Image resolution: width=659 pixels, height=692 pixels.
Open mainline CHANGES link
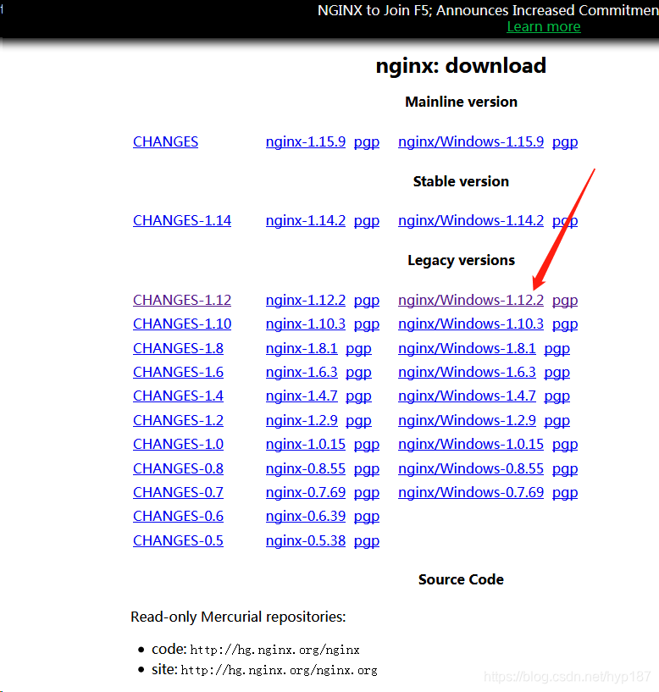pyautogui.click(x=165, y=141)
